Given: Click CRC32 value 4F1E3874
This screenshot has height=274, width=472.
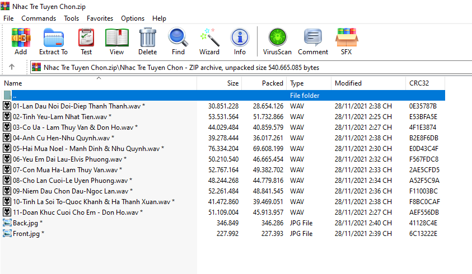Looking at the screenshot, I should point(422,127).
